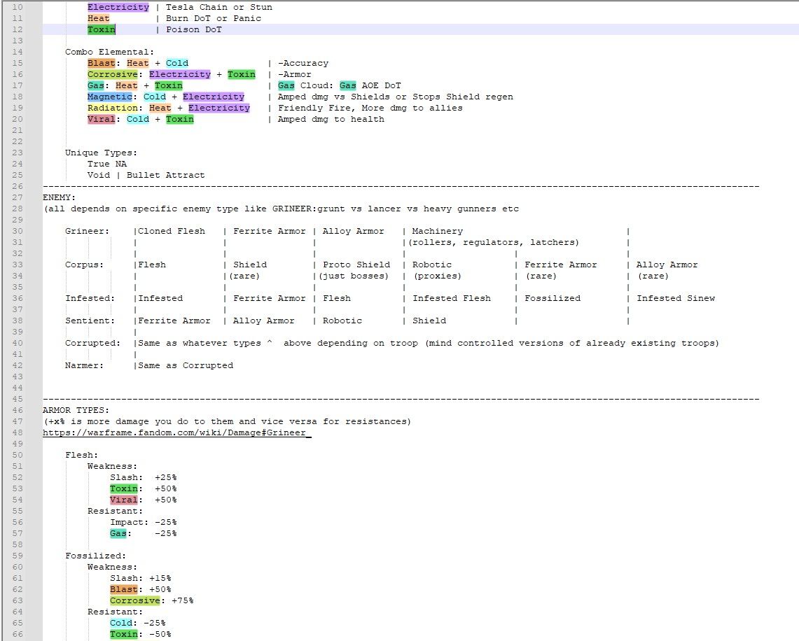The height and width of the screenshot is (641, 799).
Task: Click the "Sentient:" row label
Action: coord(90,320)
